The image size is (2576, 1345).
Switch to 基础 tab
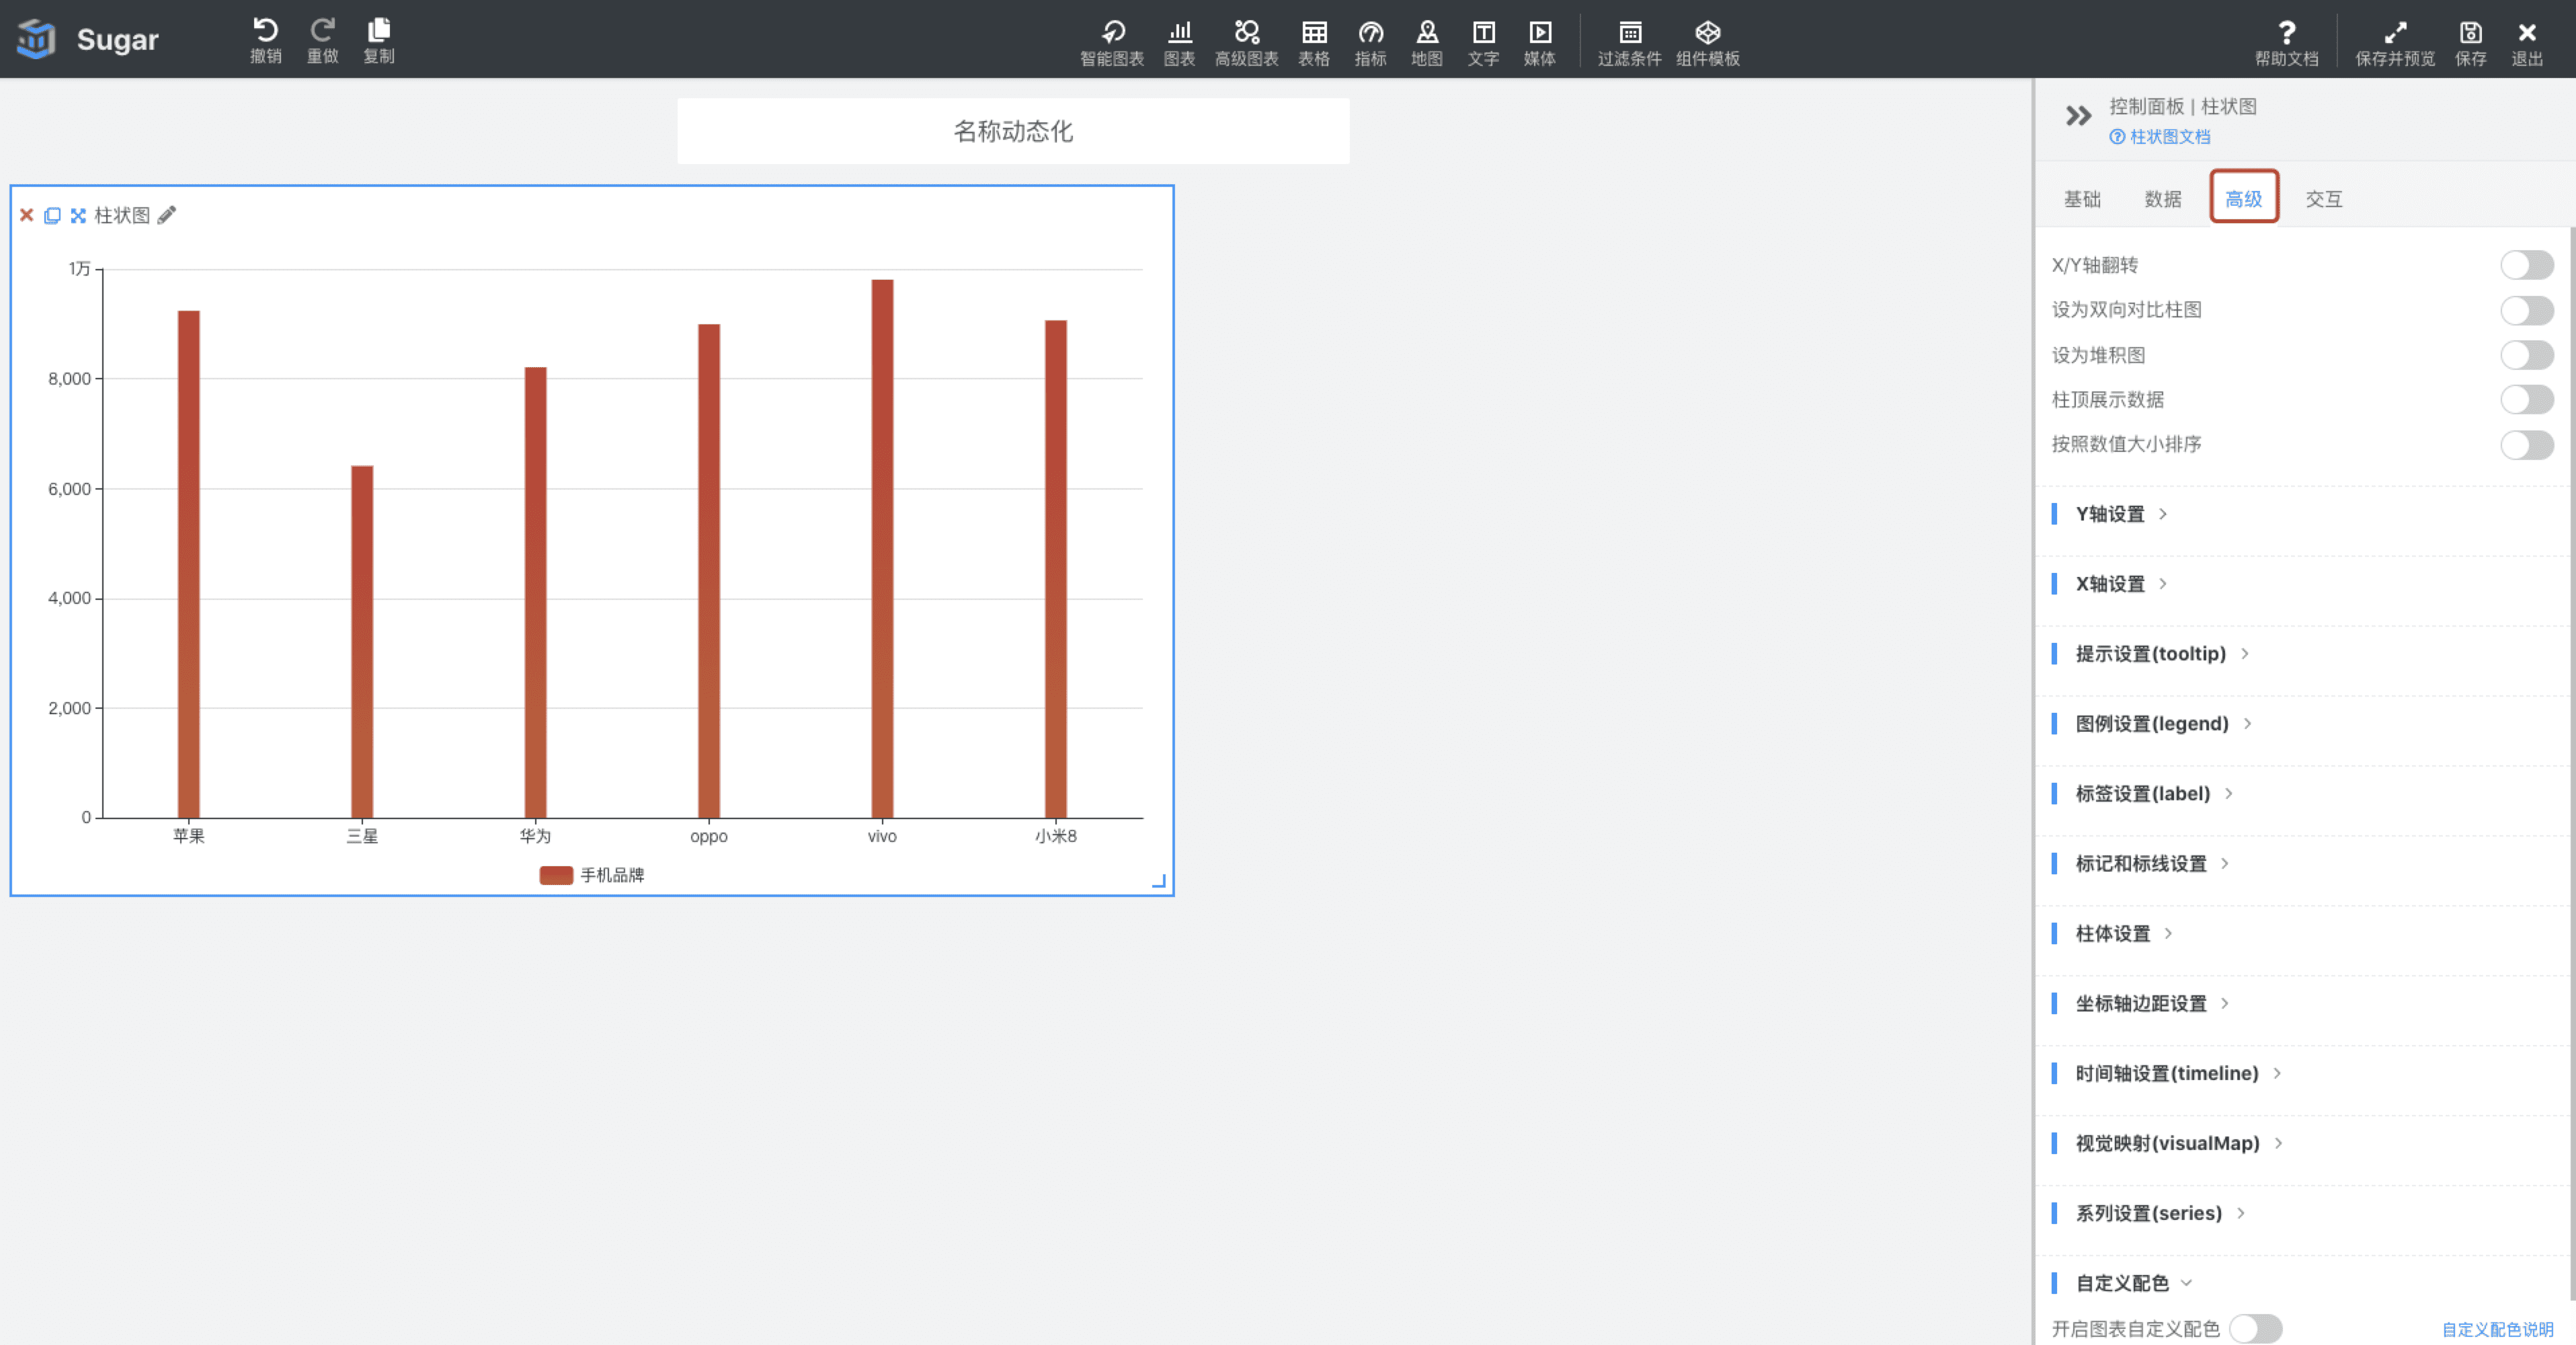tap(2083, 199)
